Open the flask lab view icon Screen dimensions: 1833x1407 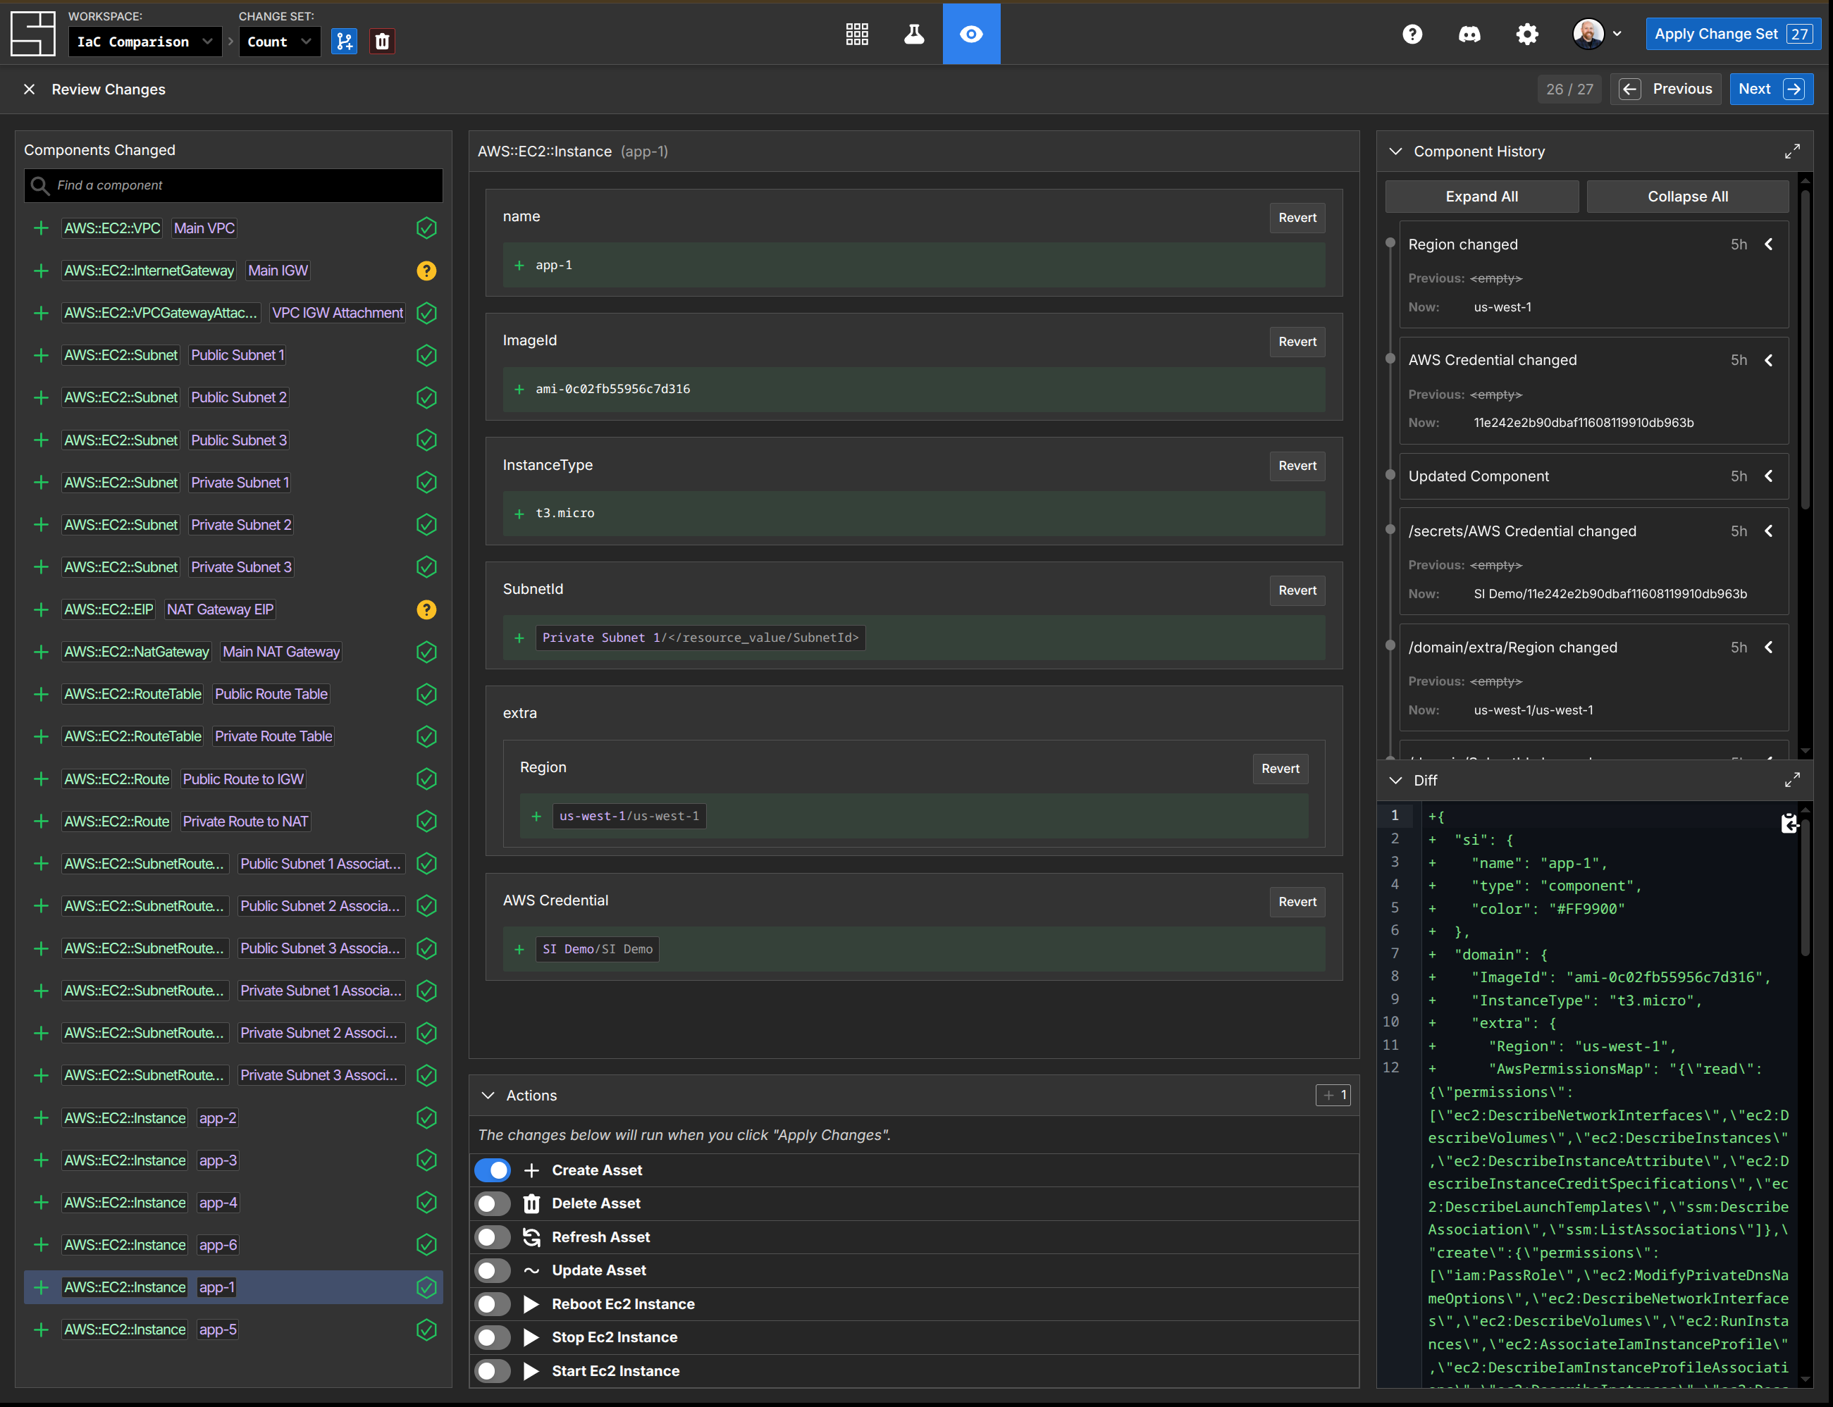tap(913, 35)
